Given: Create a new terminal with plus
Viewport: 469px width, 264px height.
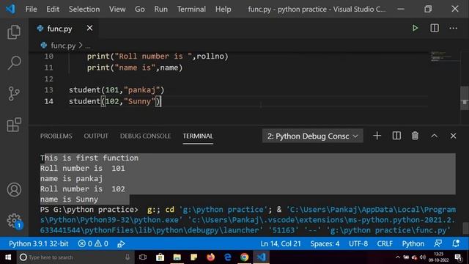Looking at the screenshot, I should (377, 136).
